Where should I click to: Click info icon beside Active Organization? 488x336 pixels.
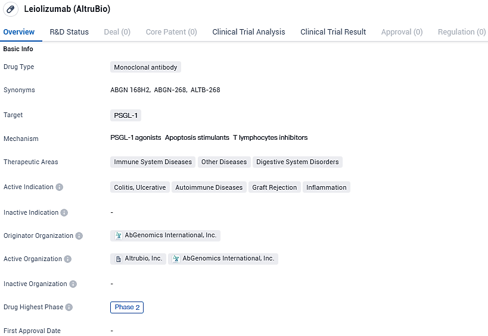pos(68,259)
